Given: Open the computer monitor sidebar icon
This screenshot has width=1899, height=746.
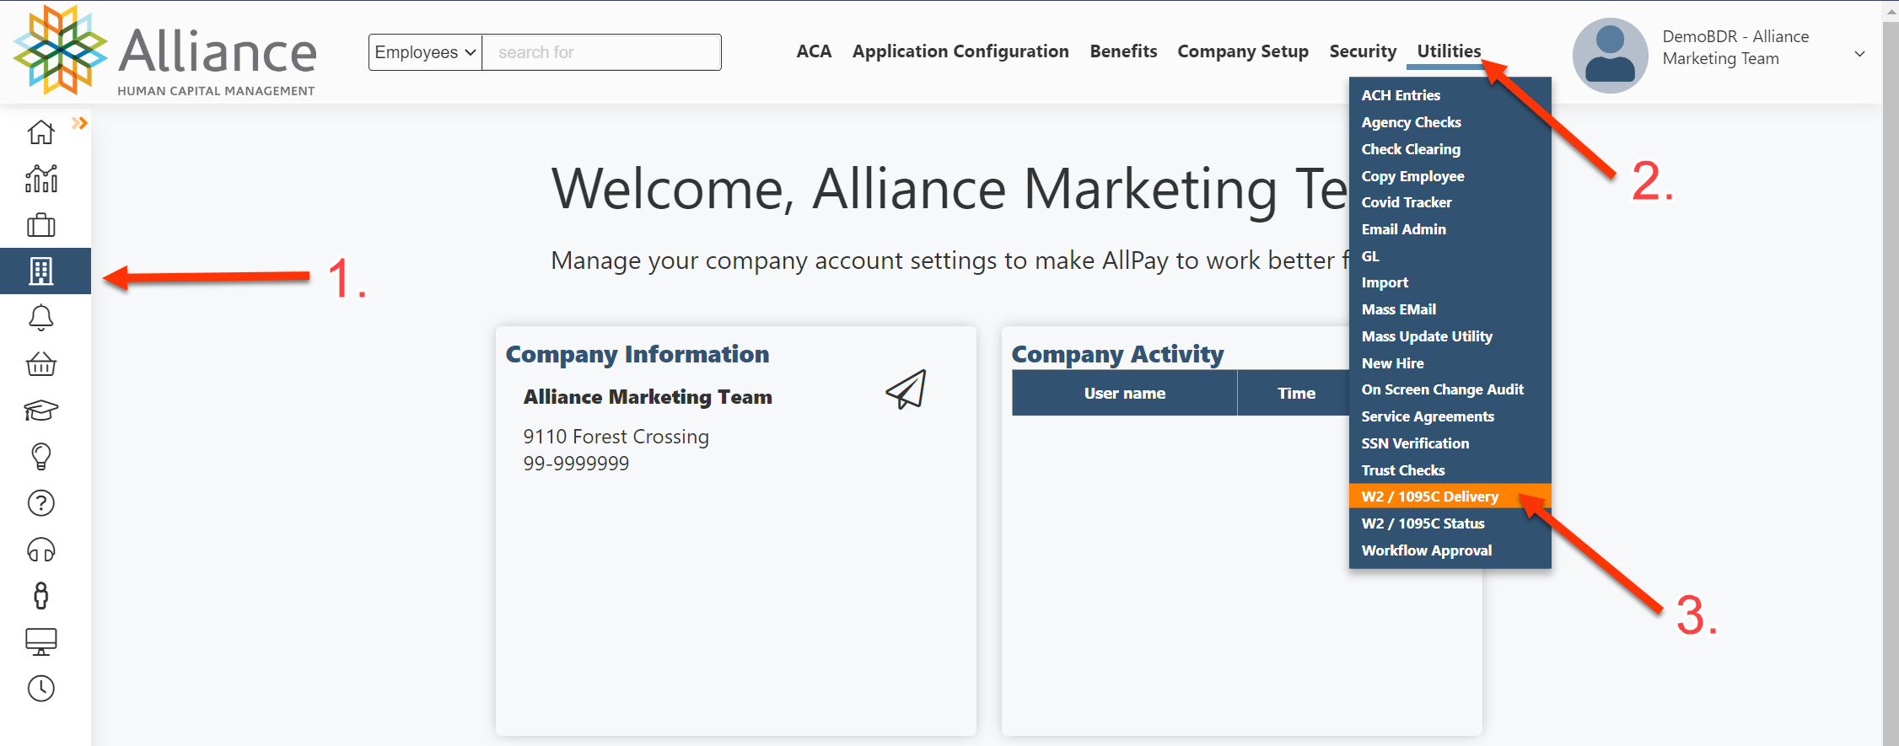Looking at the screenshot, I should [x=40, y=641].
